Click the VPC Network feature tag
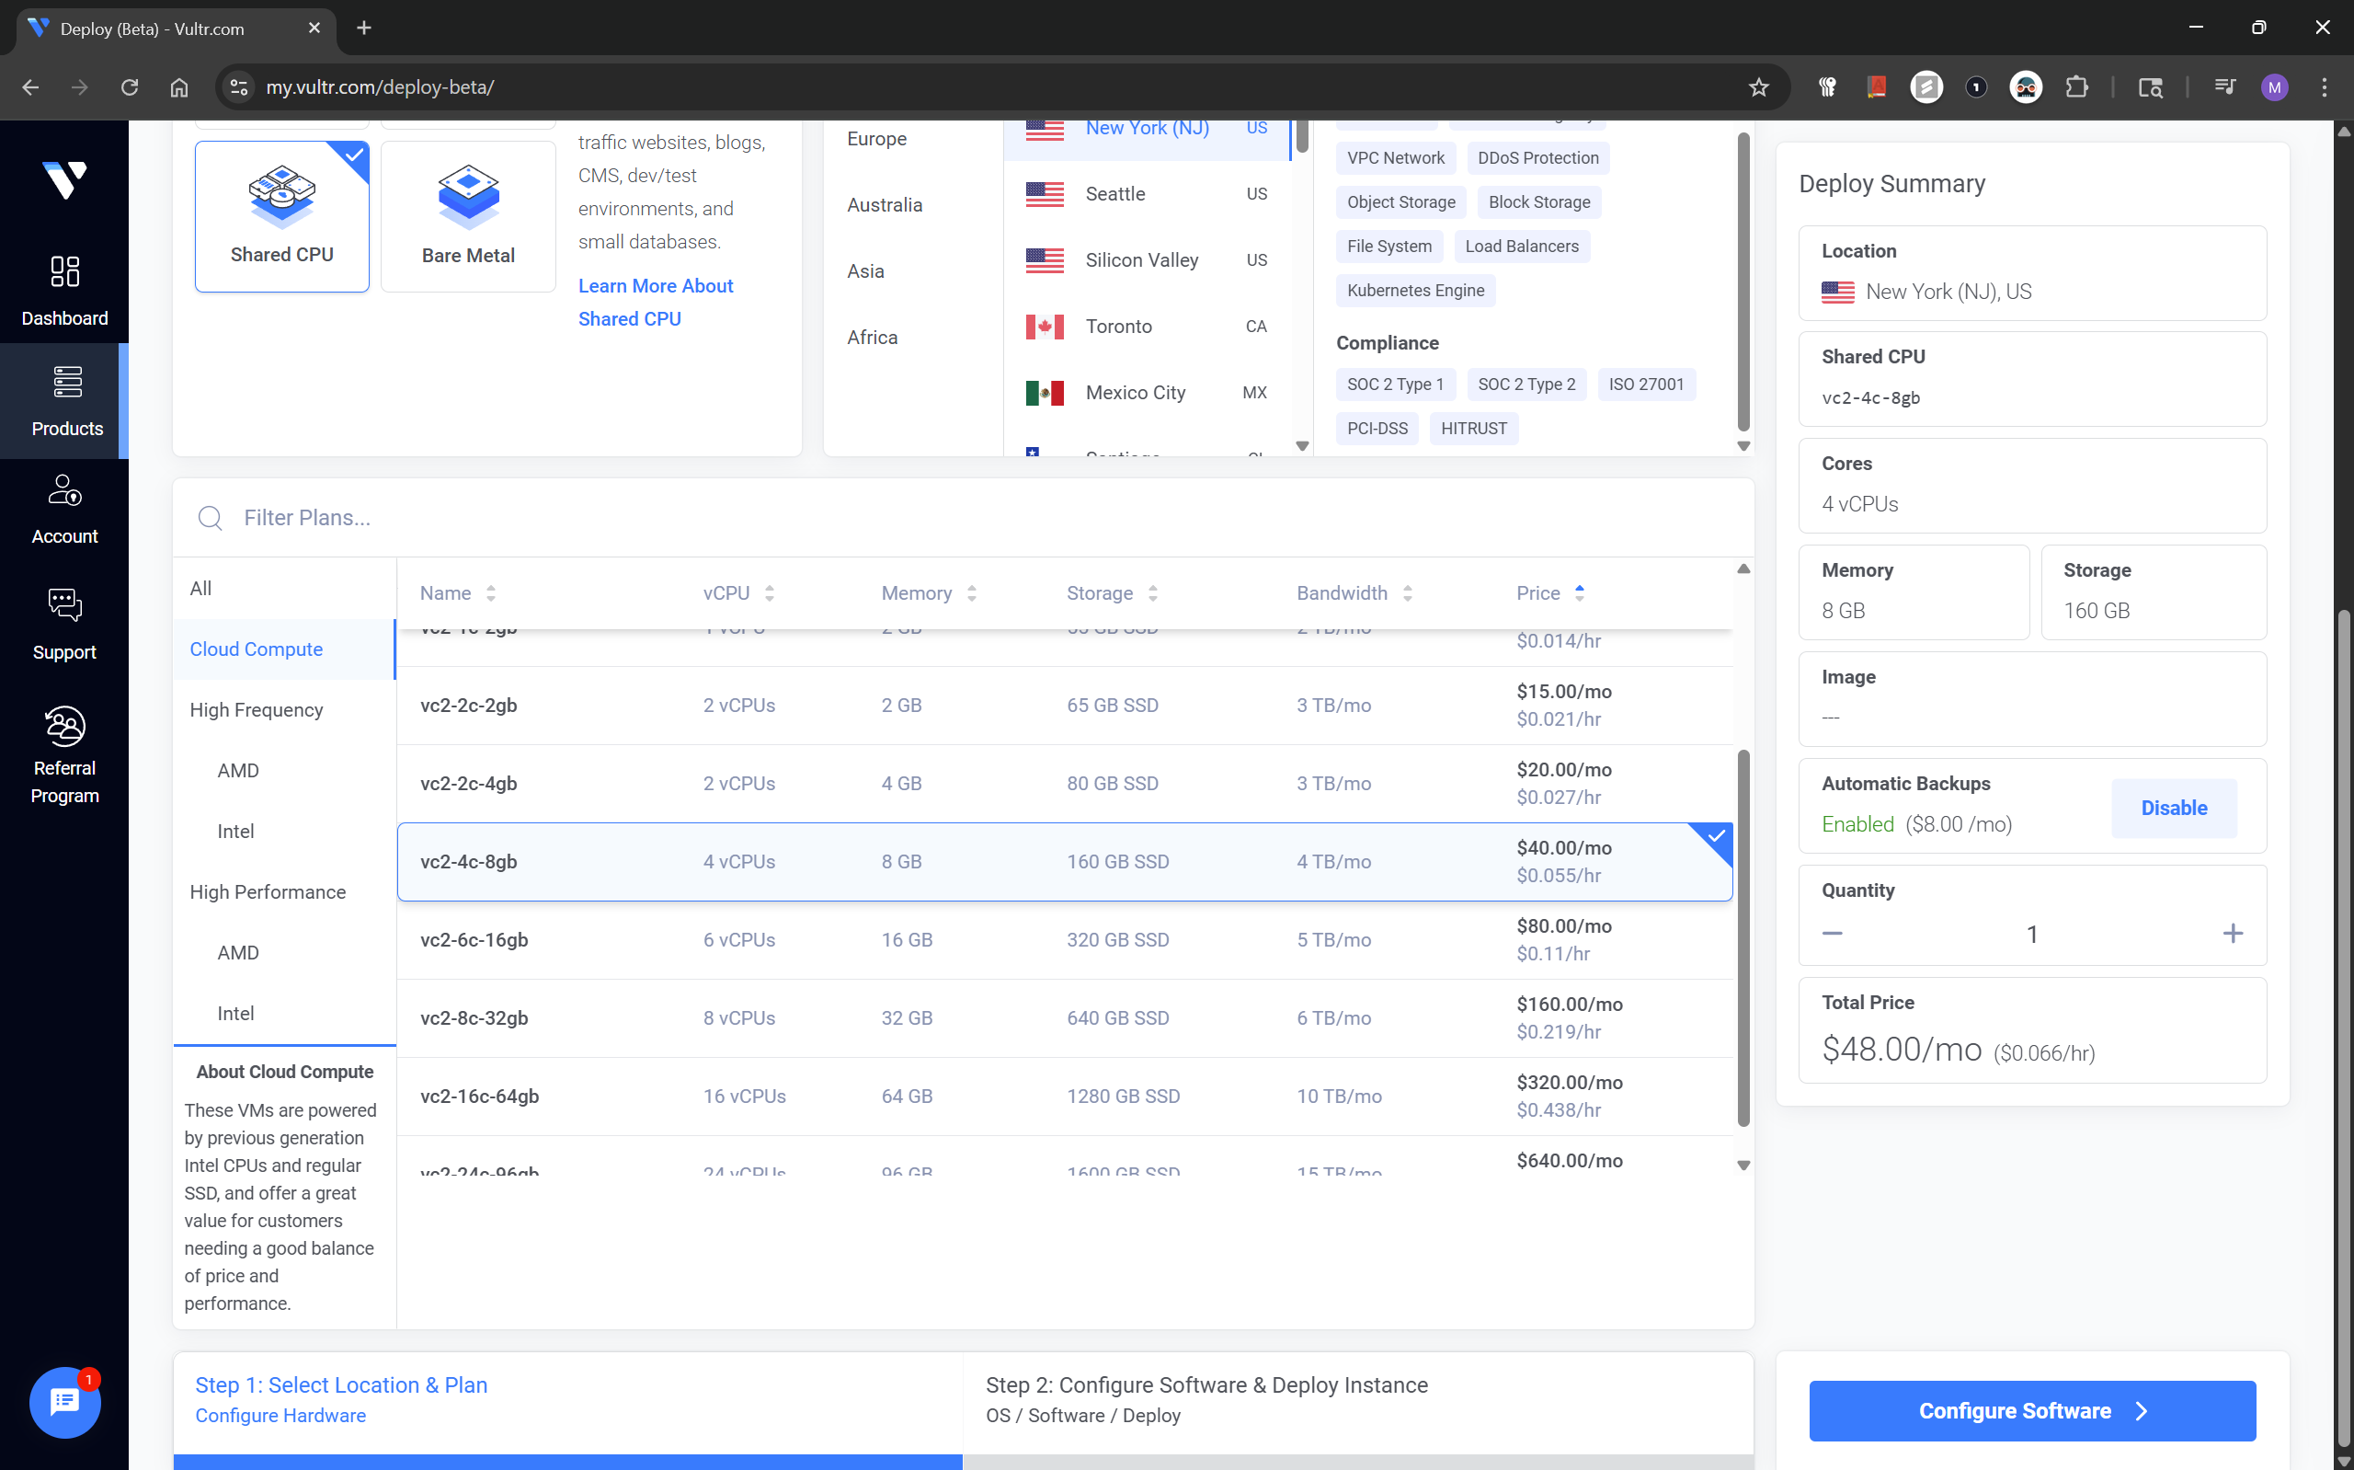 pyautogui.click(x=1395, y=157)
